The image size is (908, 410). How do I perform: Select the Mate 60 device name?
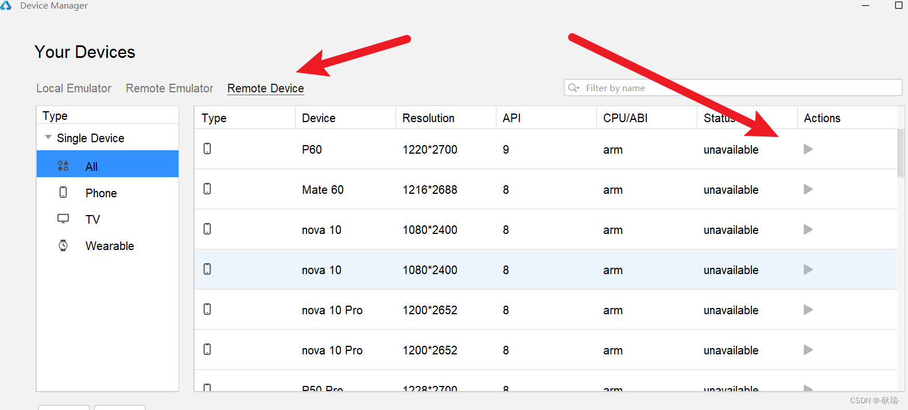click(323, 190)
